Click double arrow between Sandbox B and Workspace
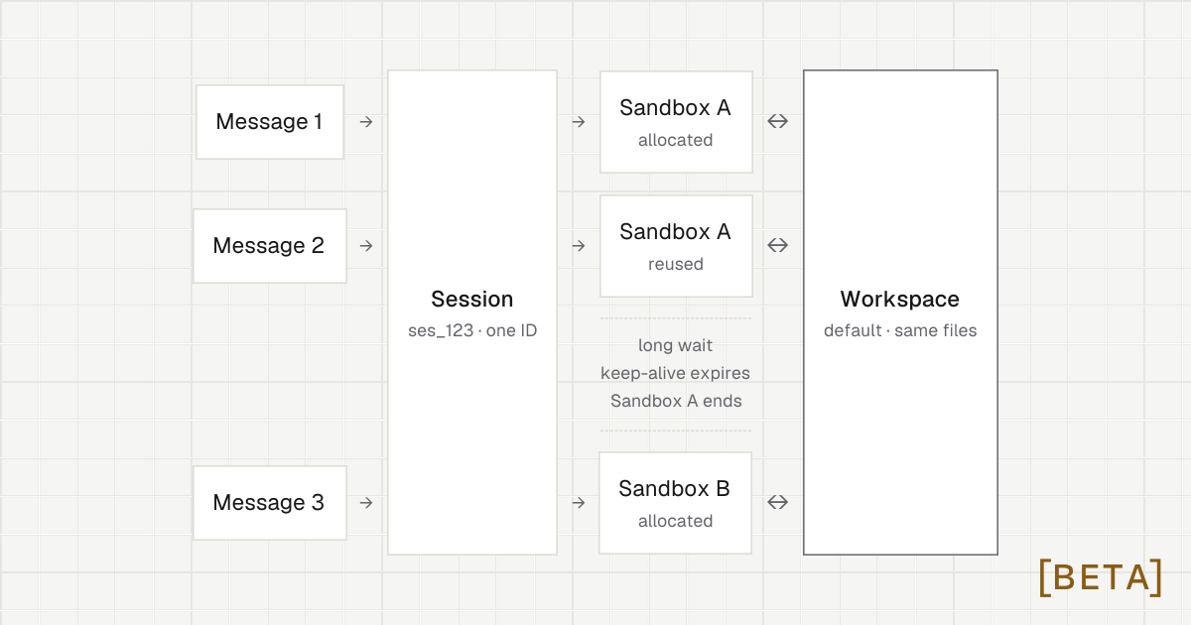The image size is (1191, 625). point(778,503)
